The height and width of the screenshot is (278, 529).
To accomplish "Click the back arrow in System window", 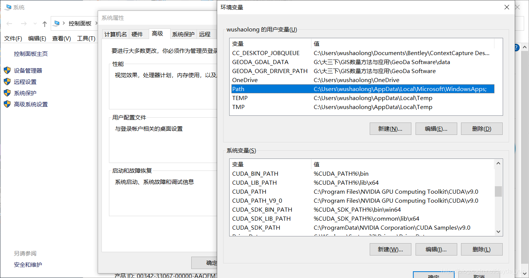I will (9, 24).
